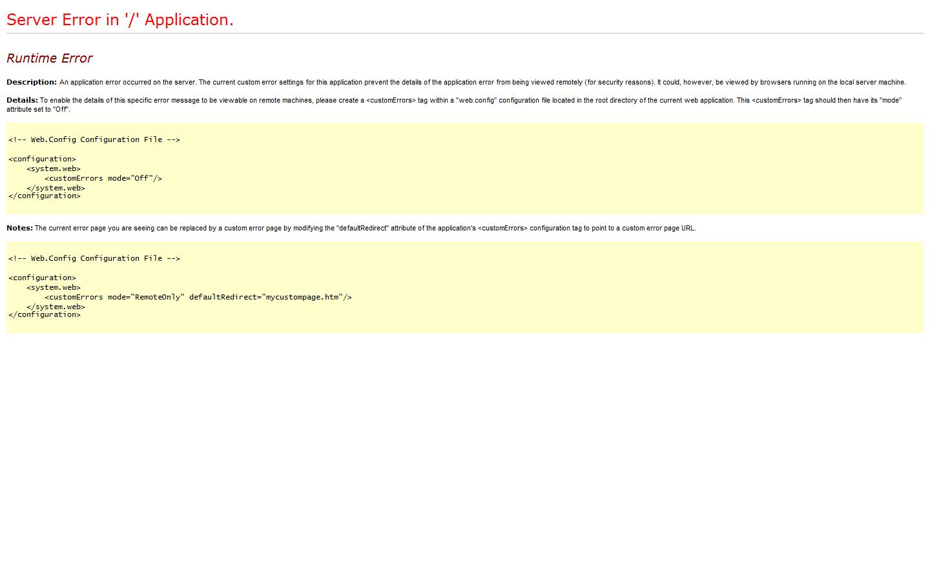Click the closing </system.web> tag in the first block
This screenshot has width=930, height=581.
click(56, 188)
